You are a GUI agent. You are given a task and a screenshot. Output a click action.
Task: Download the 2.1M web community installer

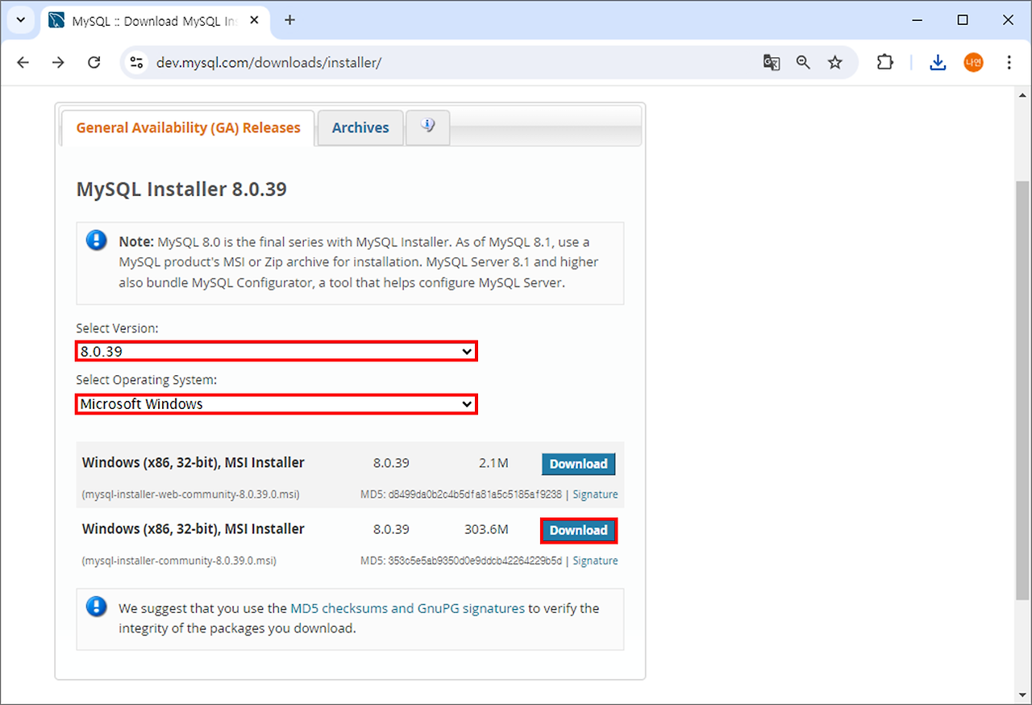coord(578,464)
